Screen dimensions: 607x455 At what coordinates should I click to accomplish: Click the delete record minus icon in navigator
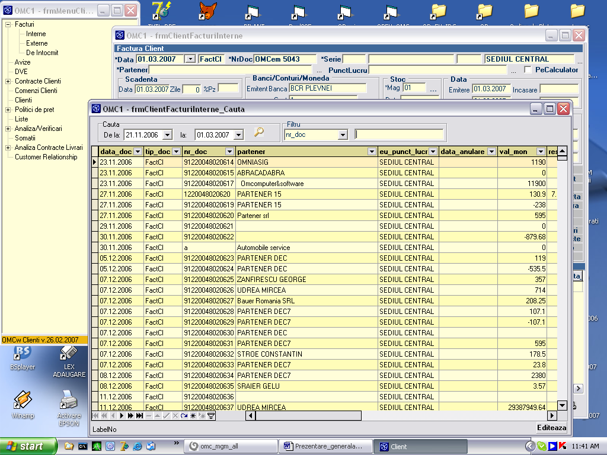click(148, 416)
